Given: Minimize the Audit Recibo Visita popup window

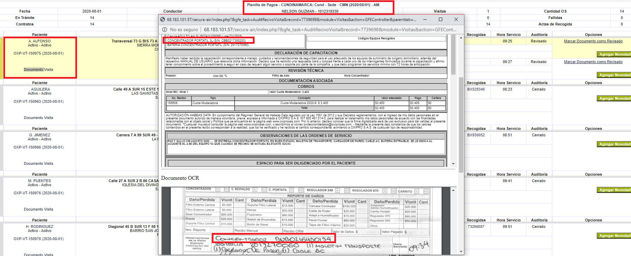Looking at the screenshot, I should (425, 19).
